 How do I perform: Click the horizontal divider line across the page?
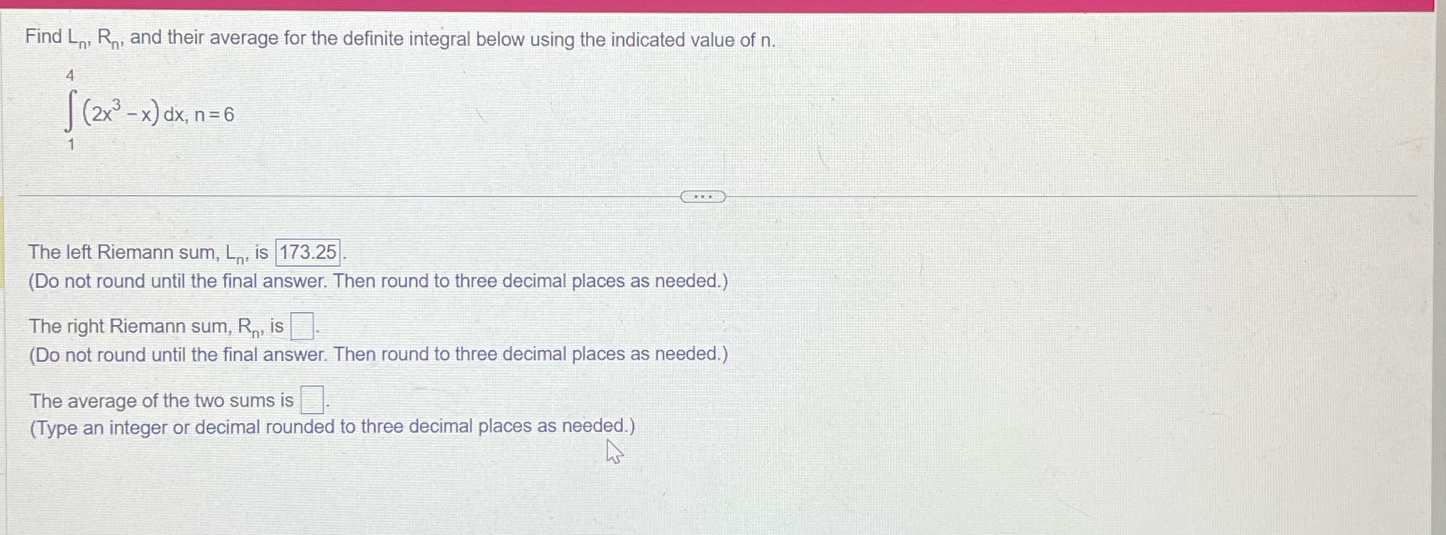(355, 196)
